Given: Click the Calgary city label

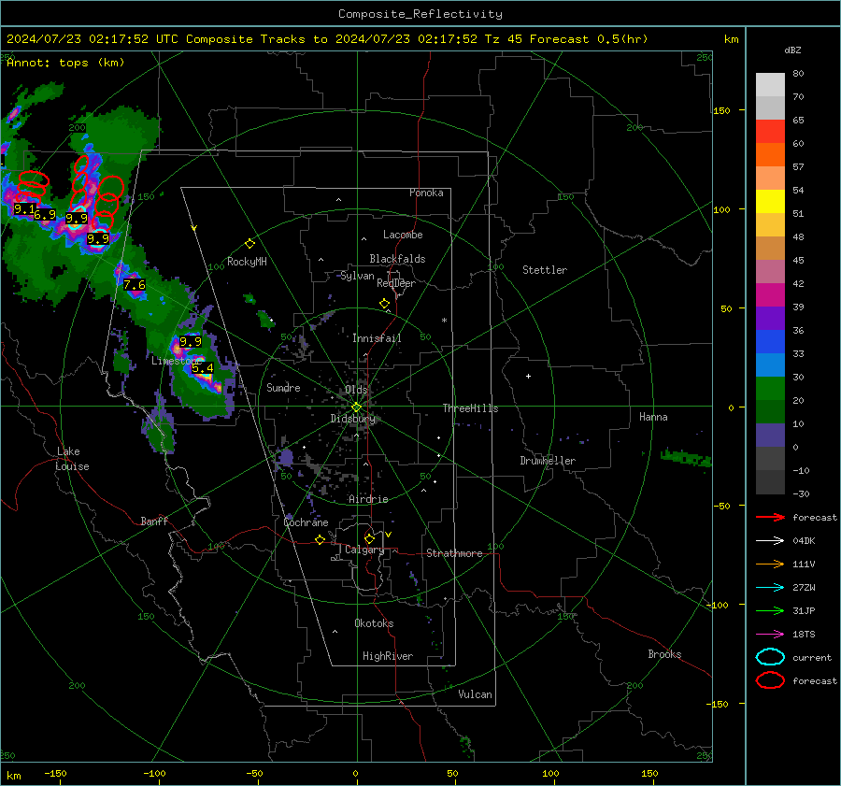Looking at the screenshot, I should pos(364,550).
